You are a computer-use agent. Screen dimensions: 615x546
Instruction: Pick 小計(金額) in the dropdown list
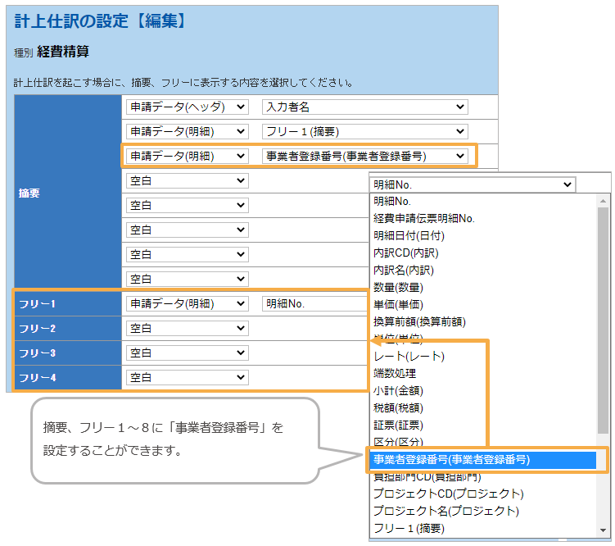tap(399, 390)
